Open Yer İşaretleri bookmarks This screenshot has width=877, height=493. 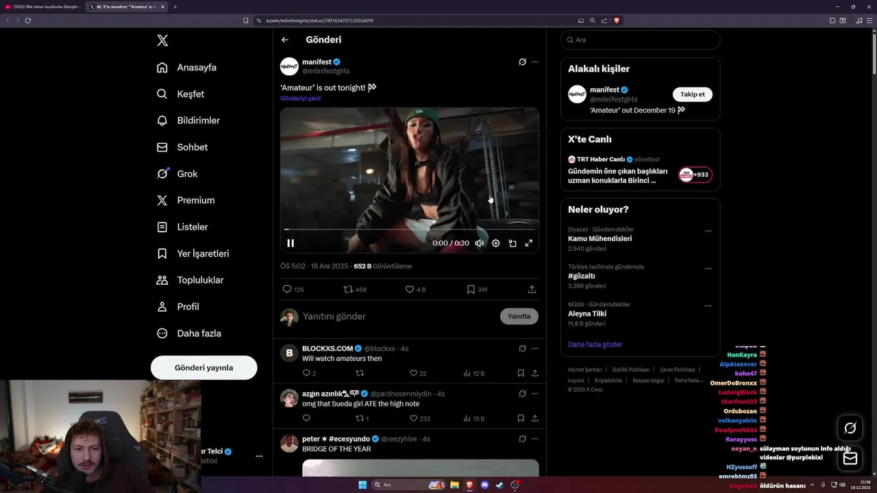pyautogui.click(x=193, y=253)
